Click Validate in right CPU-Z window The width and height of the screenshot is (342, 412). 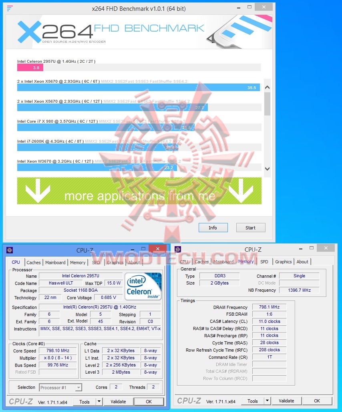286,401
